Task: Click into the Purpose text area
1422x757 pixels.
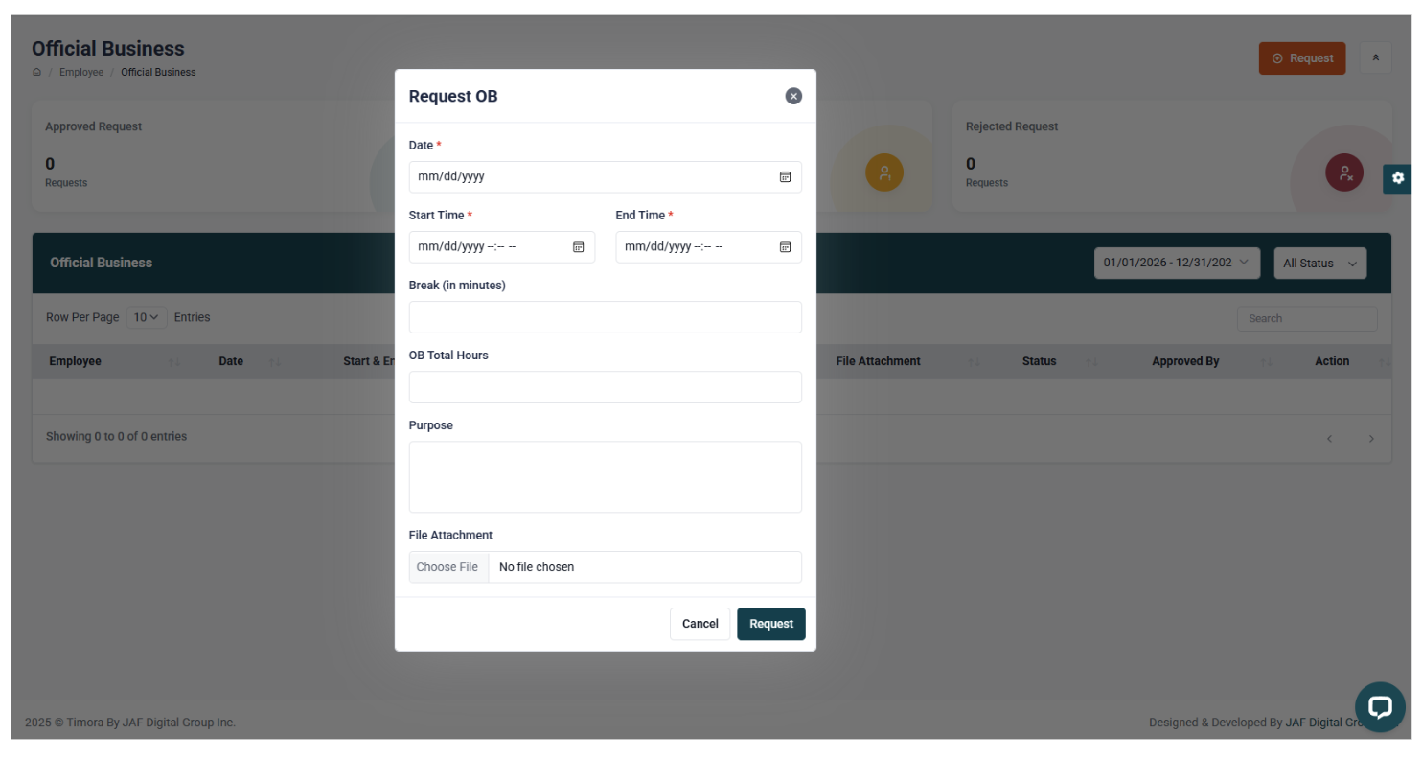Action: point(605,476)
